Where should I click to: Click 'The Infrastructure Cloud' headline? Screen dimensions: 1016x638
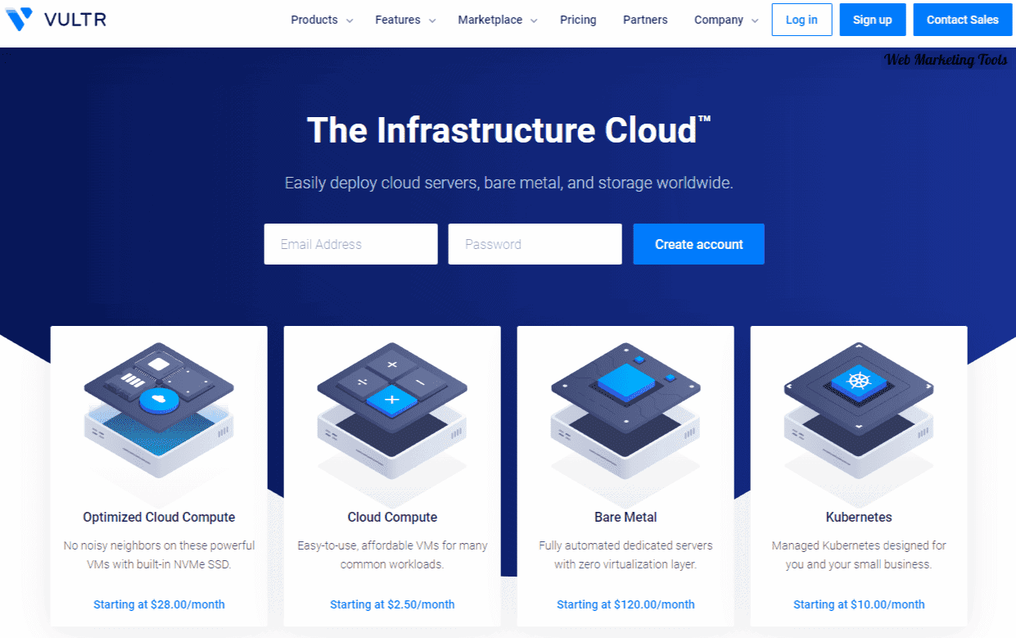click(x=508, y=130)
